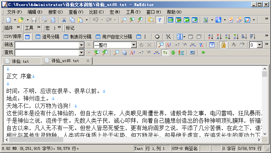Click the numeric sort descending icon
Viewport: 271px width, 153px height.
pos(236,37)
